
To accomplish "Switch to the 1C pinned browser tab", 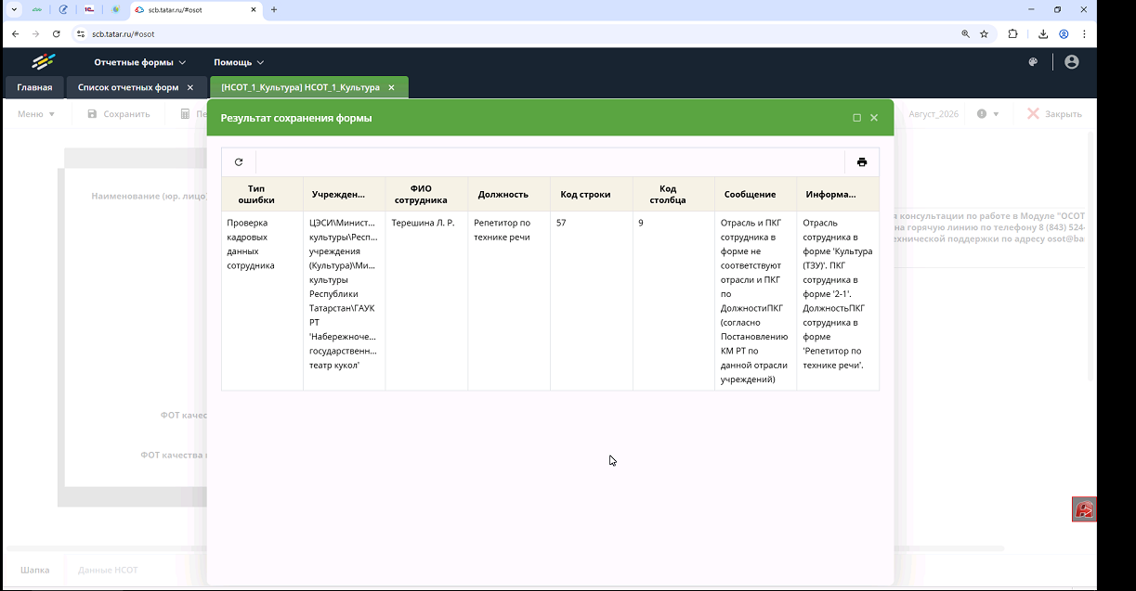I will 89,9.
